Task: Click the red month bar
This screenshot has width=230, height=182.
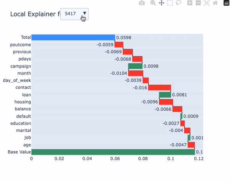Action: [136, 73]
